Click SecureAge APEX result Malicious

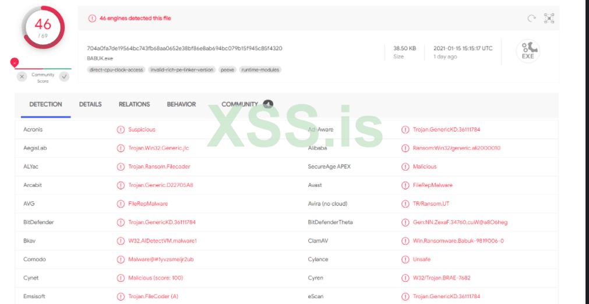point(425,166)
